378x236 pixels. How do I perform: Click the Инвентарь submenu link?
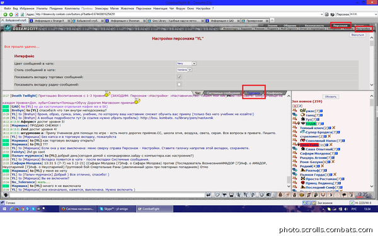coord(230,29)
